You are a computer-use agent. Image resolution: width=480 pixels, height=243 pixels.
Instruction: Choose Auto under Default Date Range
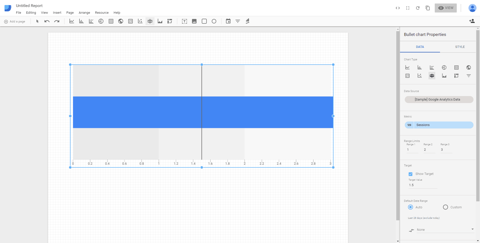click(410, 207)
